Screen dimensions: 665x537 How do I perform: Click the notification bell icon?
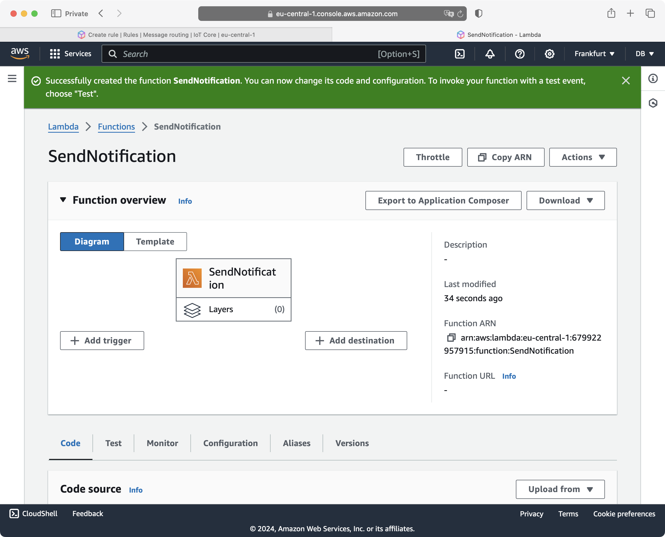coord(489,54)
